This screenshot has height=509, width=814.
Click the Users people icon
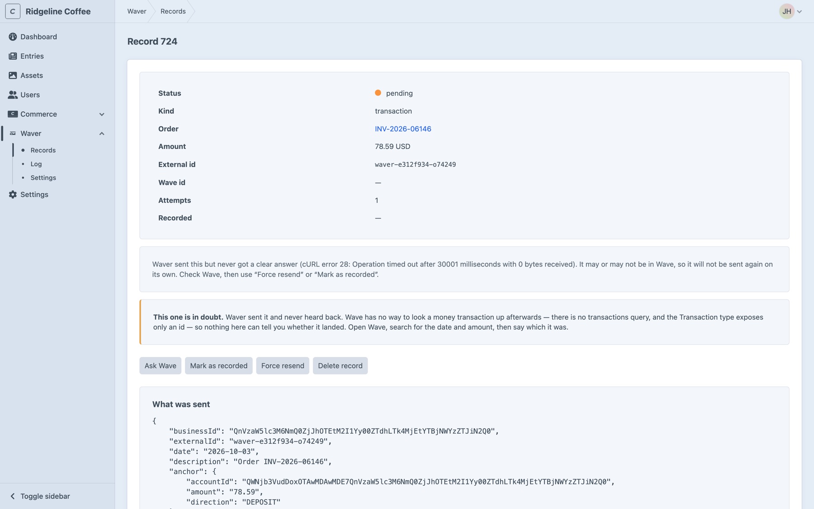click(x=13, y=95)
